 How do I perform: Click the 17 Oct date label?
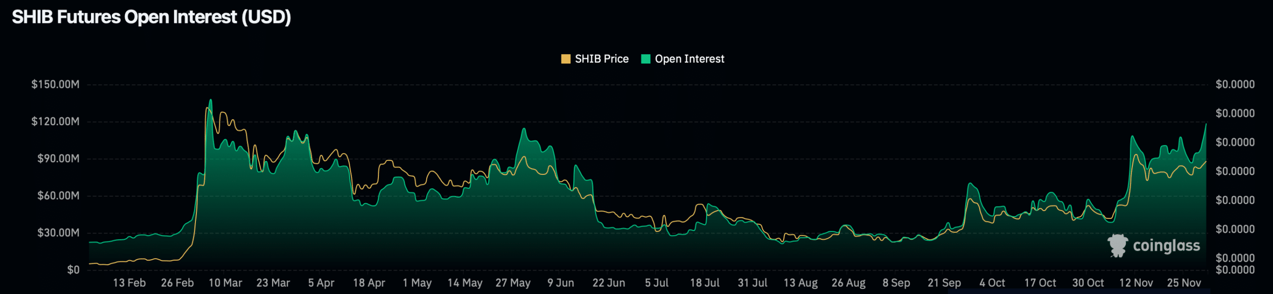tap(1040, 283)
